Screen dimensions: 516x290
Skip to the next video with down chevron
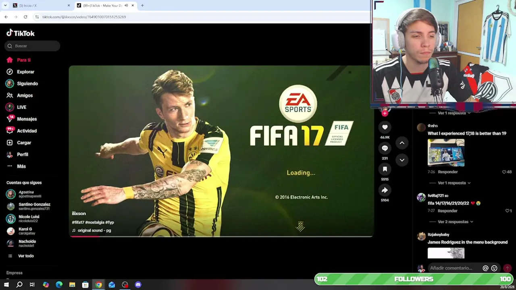(402, 160)
